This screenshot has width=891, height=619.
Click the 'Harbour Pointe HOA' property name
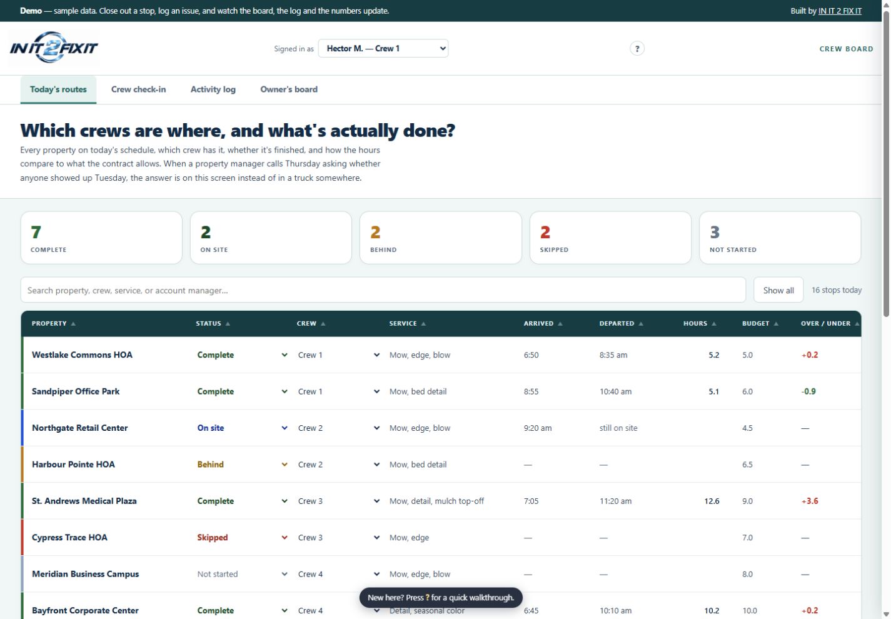(x=73, y=465)
